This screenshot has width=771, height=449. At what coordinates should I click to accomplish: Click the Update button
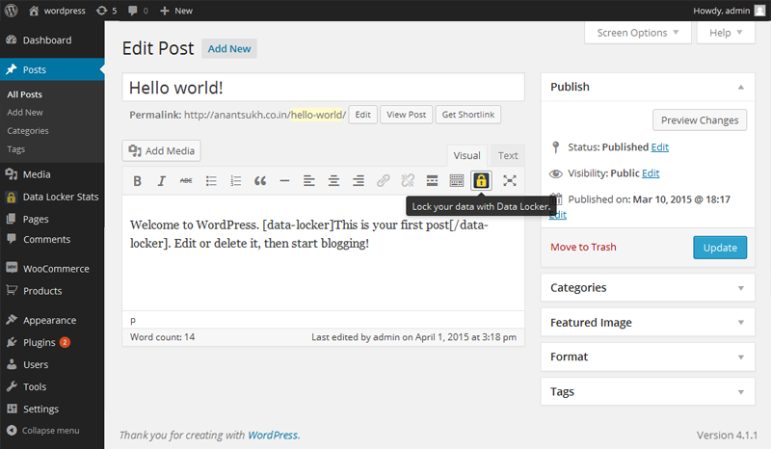(x=720, y=248)
